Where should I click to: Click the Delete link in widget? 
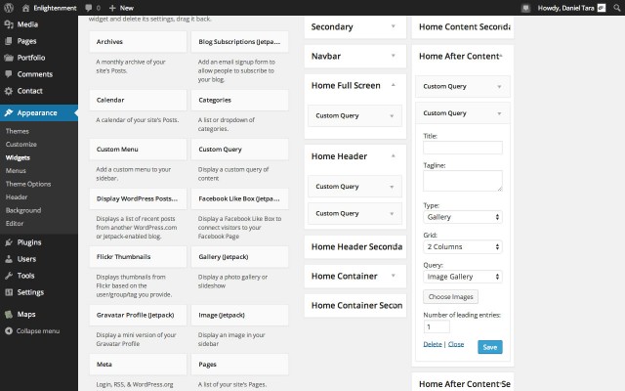(433, 344)
